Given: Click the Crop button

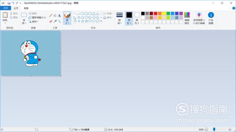Looking at the screenshot, I should tap(33, 14).
